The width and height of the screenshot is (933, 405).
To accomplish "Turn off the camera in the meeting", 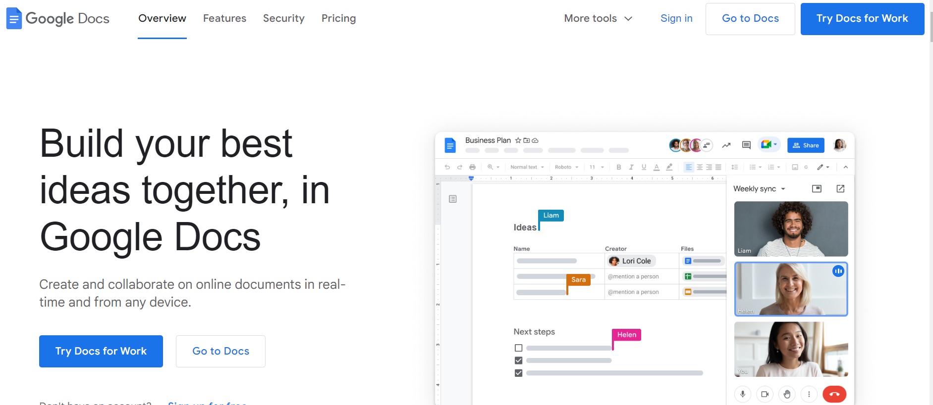I will pos(765,394).
